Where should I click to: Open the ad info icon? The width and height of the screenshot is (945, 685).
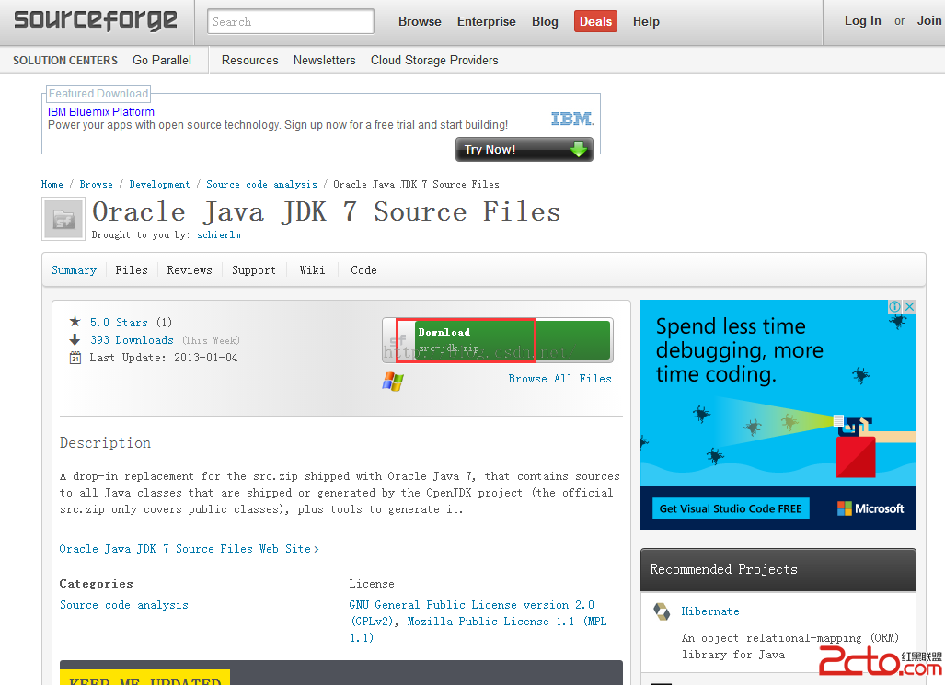(x=895, y=306)
